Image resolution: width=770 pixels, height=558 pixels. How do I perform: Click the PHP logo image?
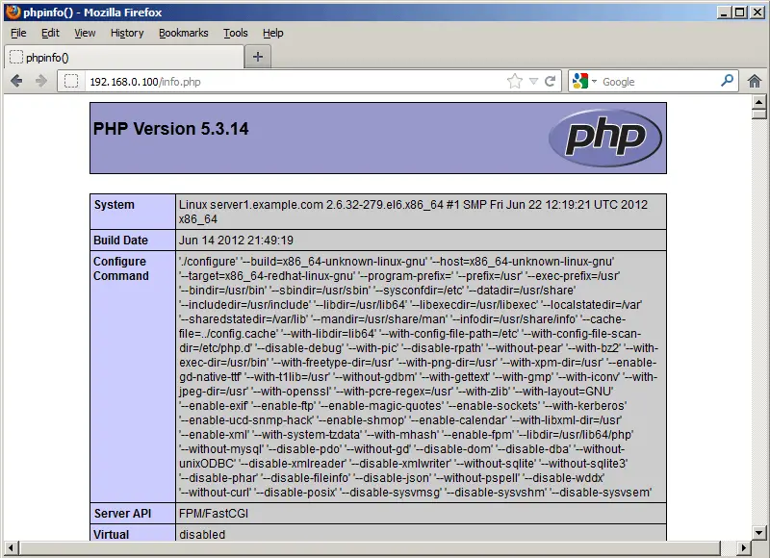(605, 138)
